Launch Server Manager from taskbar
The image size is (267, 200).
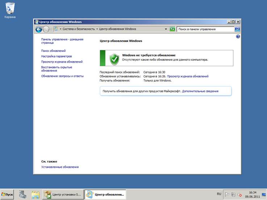coord(22,194)
